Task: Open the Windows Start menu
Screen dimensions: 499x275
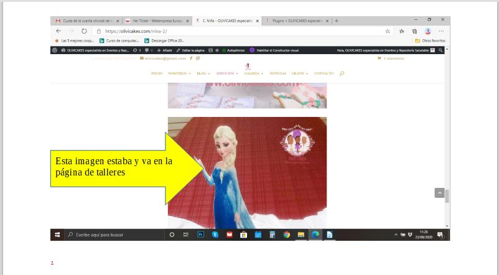Action: tap(57, 235)
